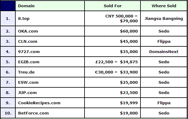
Task: Click the rank number 10 cell
Action: tap(8, 113)
